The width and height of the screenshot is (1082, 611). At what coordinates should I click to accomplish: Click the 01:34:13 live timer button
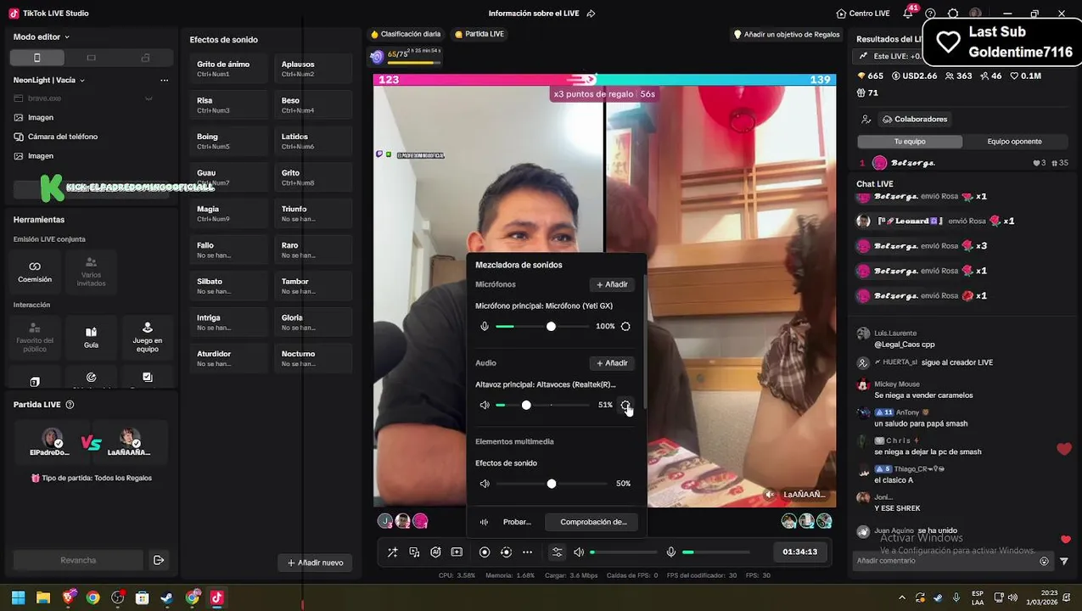pyautogui.click(x=799, y=552)
